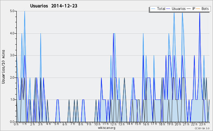The width and height of the screenshot is (213, 131).
Task: Click the Total legend entry
Action: tap(158, 8)
